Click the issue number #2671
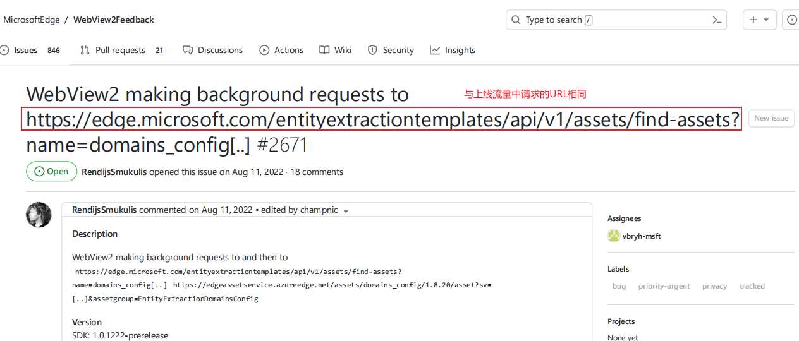 click(x=282, y=145)
